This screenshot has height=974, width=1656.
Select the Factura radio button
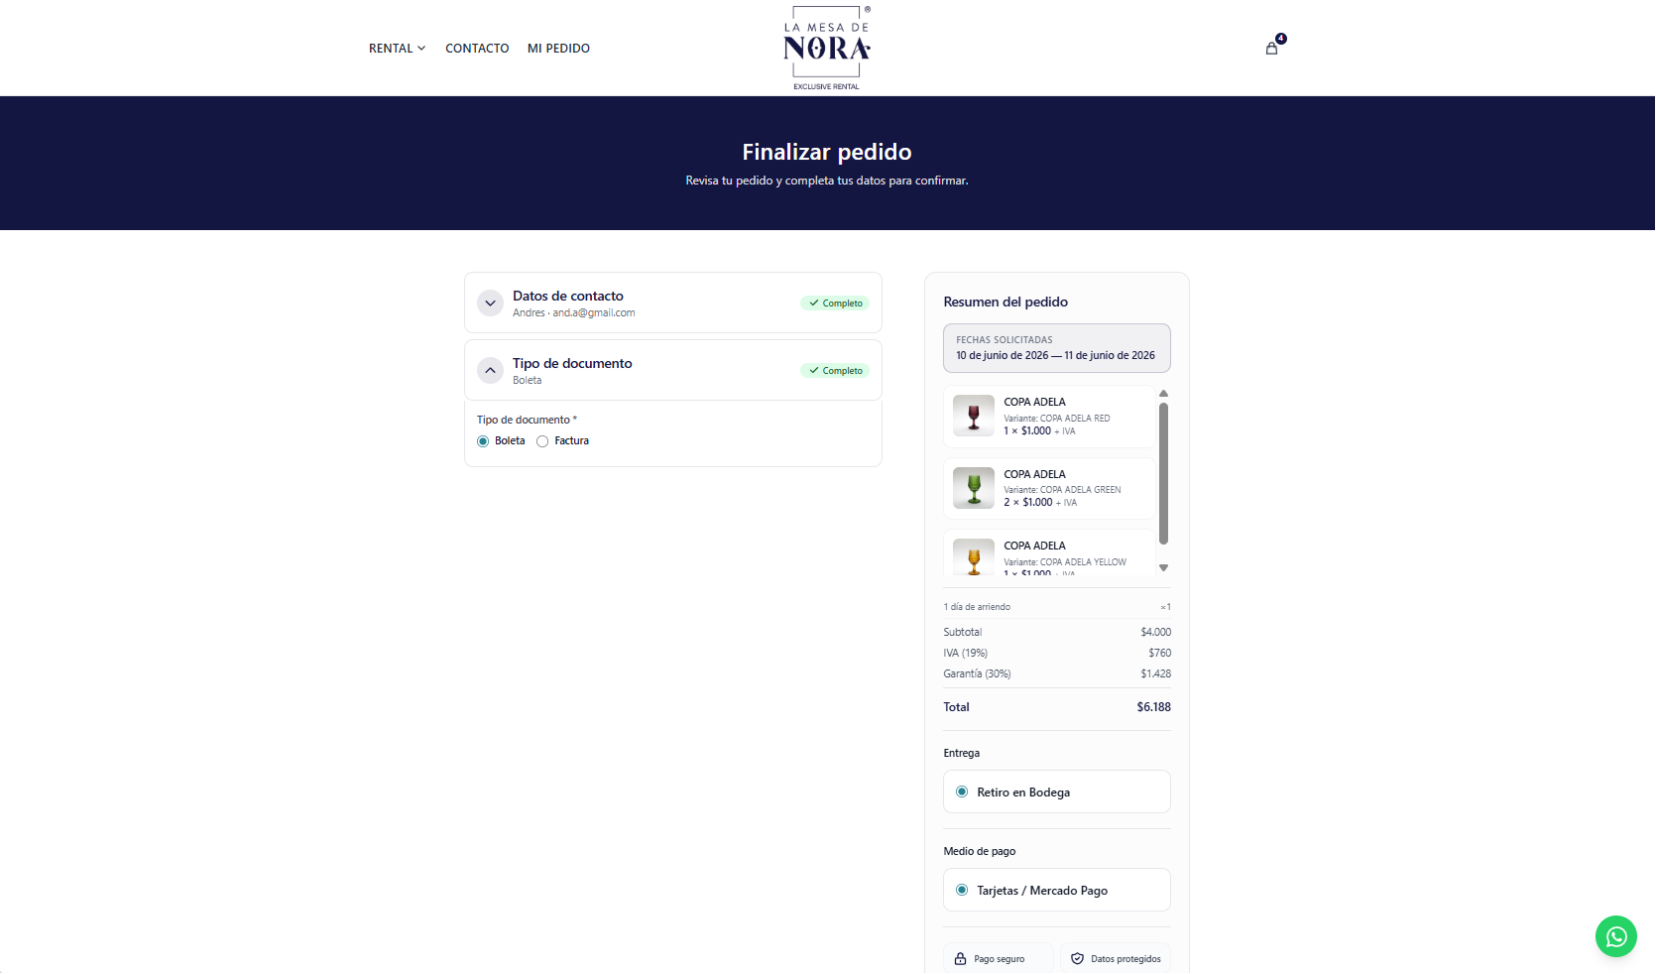click(542, 441)
